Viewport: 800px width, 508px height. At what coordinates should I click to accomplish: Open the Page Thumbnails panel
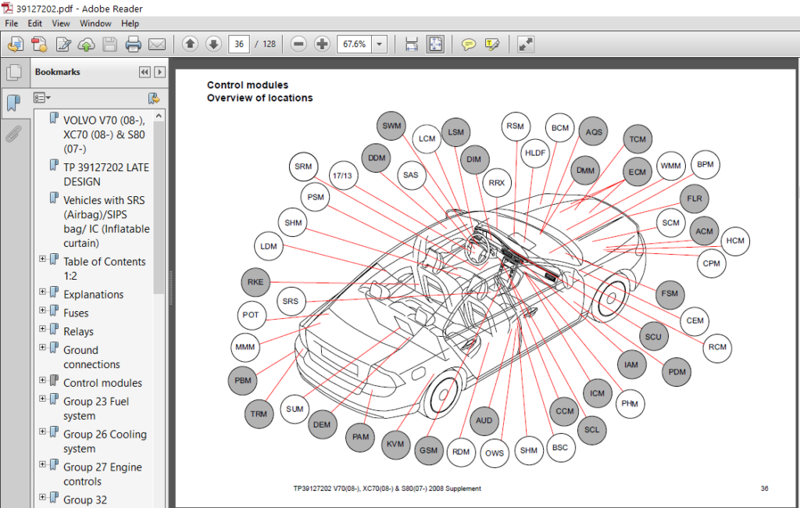[x=14, y=72]
